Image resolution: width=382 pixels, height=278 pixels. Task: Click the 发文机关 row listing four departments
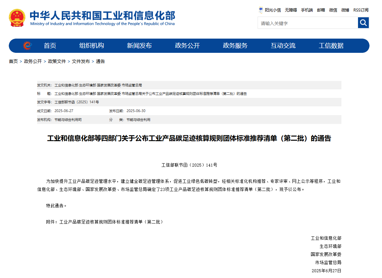pos(189,85)
